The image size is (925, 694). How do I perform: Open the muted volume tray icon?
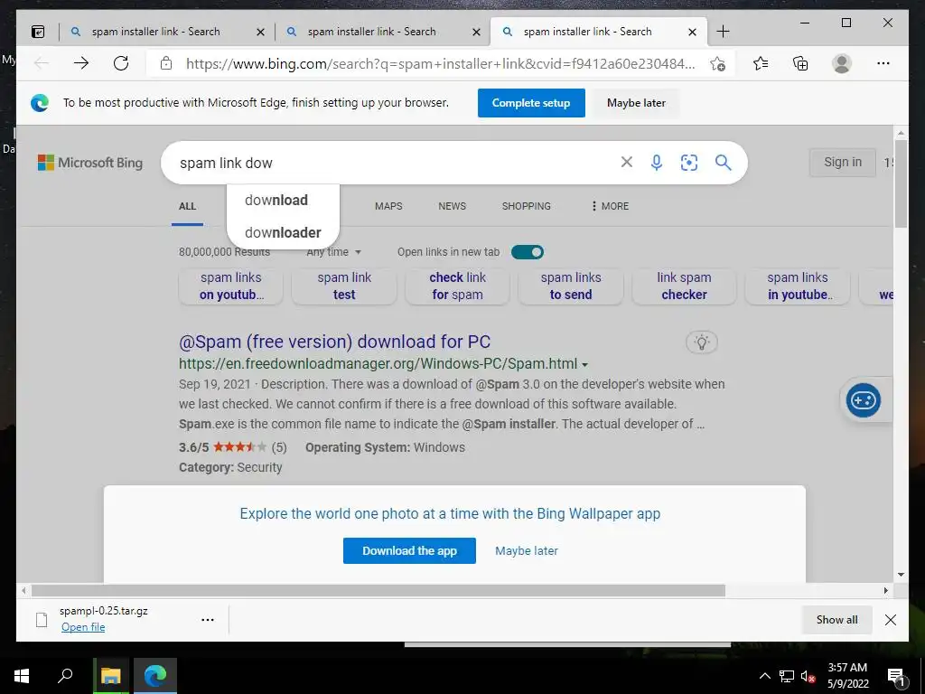808,676
